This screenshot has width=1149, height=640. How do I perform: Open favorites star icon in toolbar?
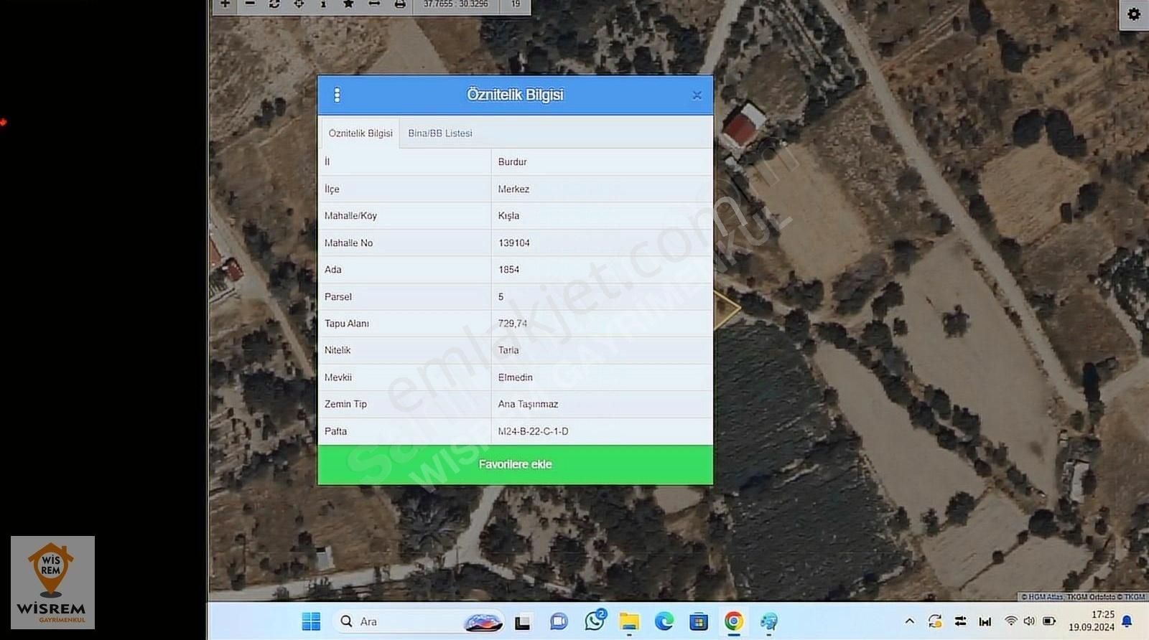click(x=348, y=4)
